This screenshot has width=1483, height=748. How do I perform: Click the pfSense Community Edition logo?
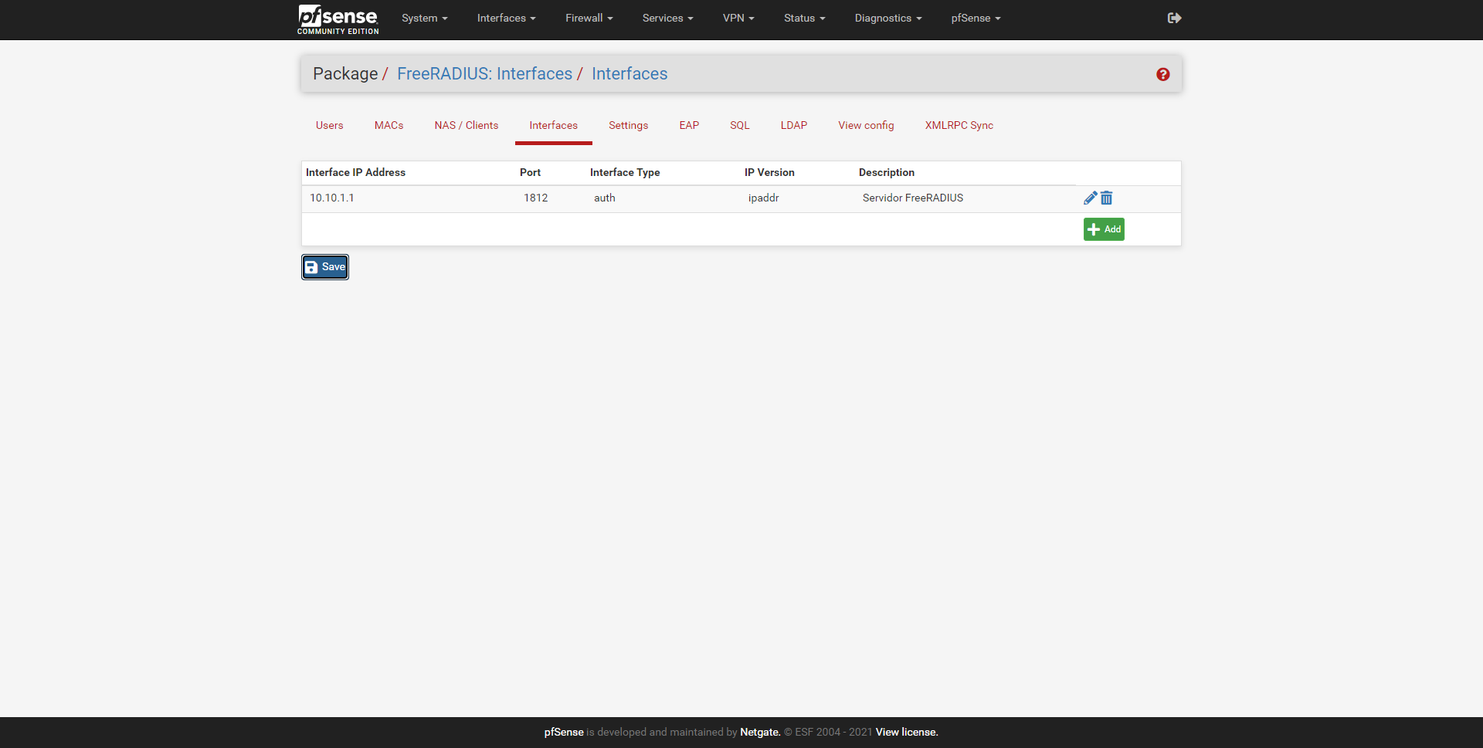[338, 19]
